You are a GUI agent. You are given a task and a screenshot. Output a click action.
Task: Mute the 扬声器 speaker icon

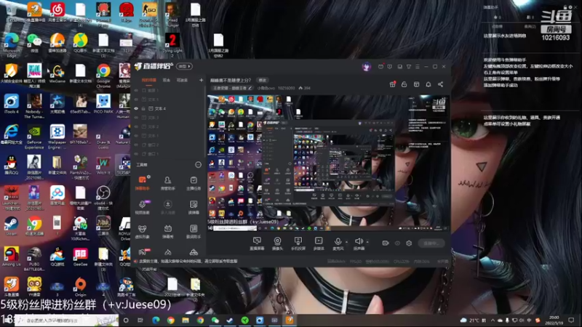358,242
